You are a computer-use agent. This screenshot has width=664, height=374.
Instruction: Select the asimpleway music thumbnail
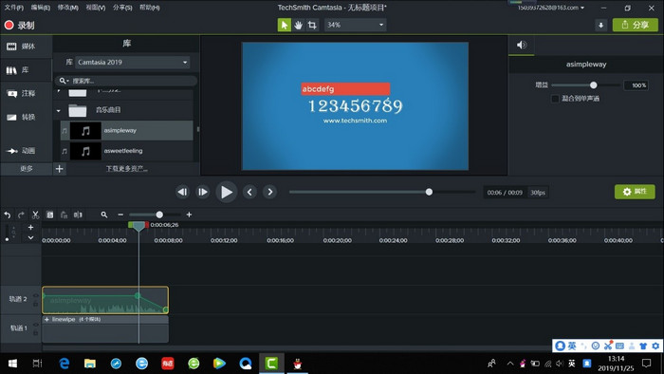click(x=85, y=130)
